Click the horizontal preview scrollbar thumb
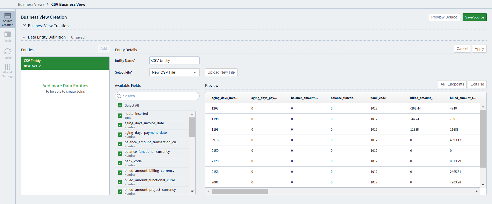Viewport: 492px width, 204px height. coord(240,191)
